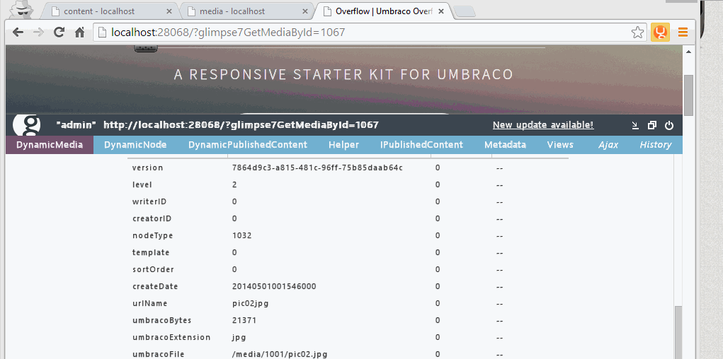
Task: Open the DynamicMedia Glimpse tab
Action: [x=50, y=145]
